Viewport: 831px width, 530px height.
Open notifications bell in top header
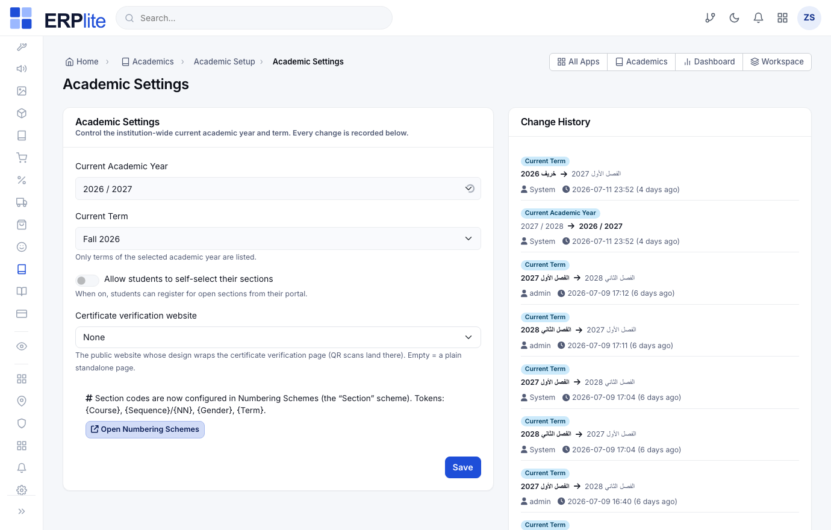click(x=759, y=18)
